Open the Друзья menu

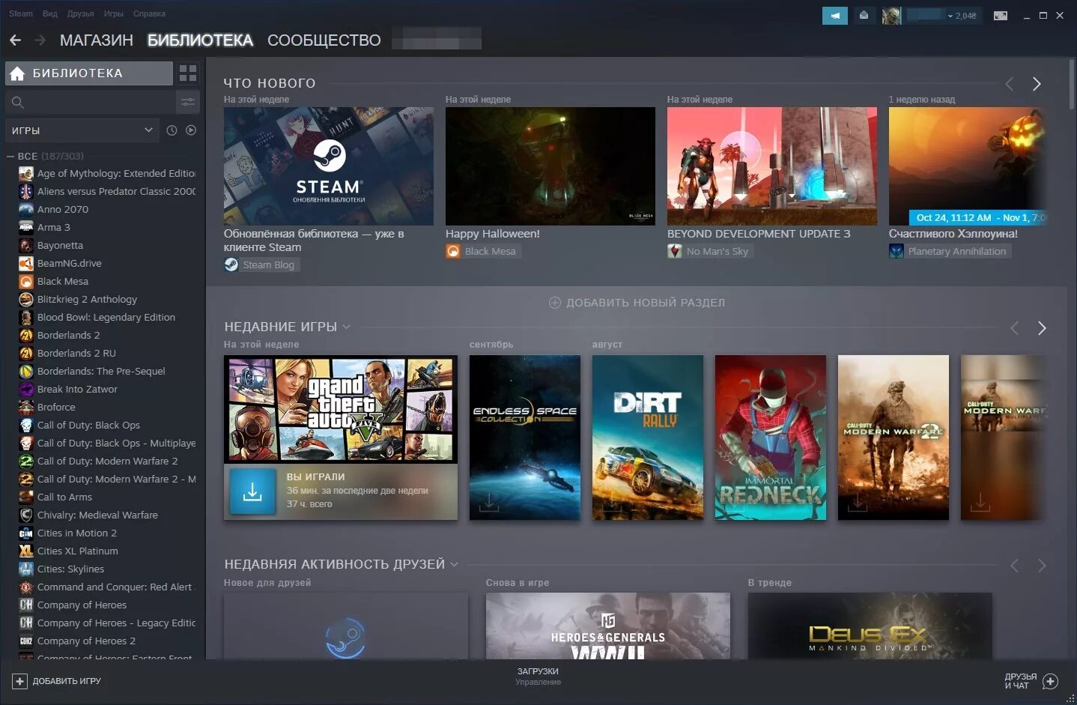tap(81, 13)
